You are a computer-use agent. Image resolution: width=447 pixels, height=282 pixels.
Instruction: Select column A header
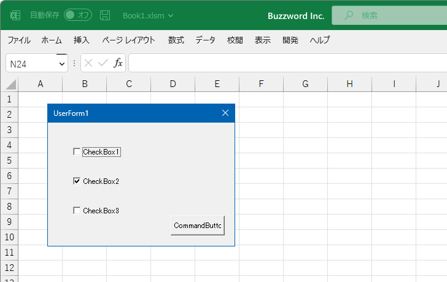click(x=40, y=84)
